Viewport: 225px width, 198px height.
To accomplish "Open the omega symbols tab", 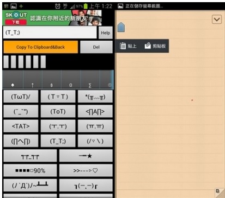I will [x=71, y=80].
